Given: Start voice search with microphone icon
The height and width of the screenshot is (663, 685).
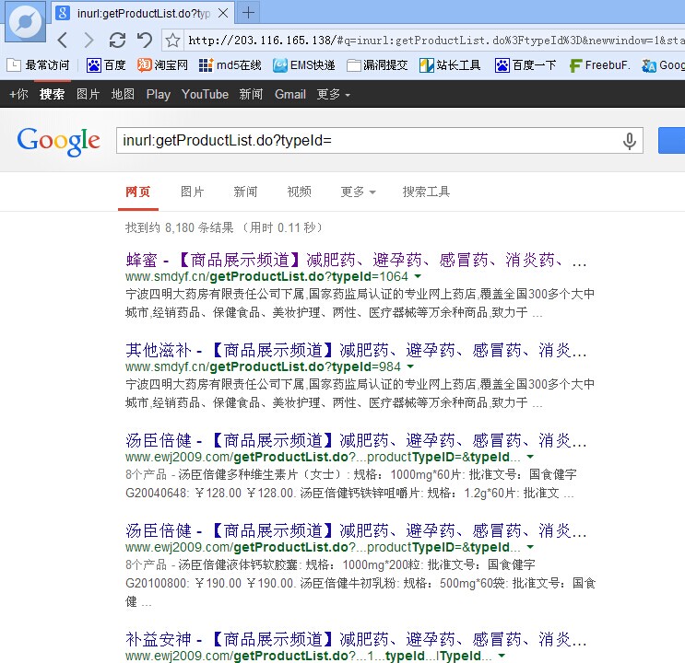Looking at the screenshot, I should click(x=630, y=141).
